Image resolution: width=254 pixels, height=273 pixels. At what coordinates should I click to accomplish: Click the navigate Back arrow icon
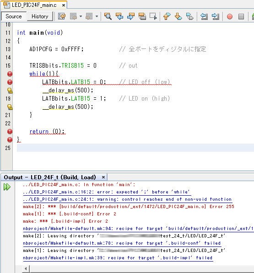click(73, 16)
